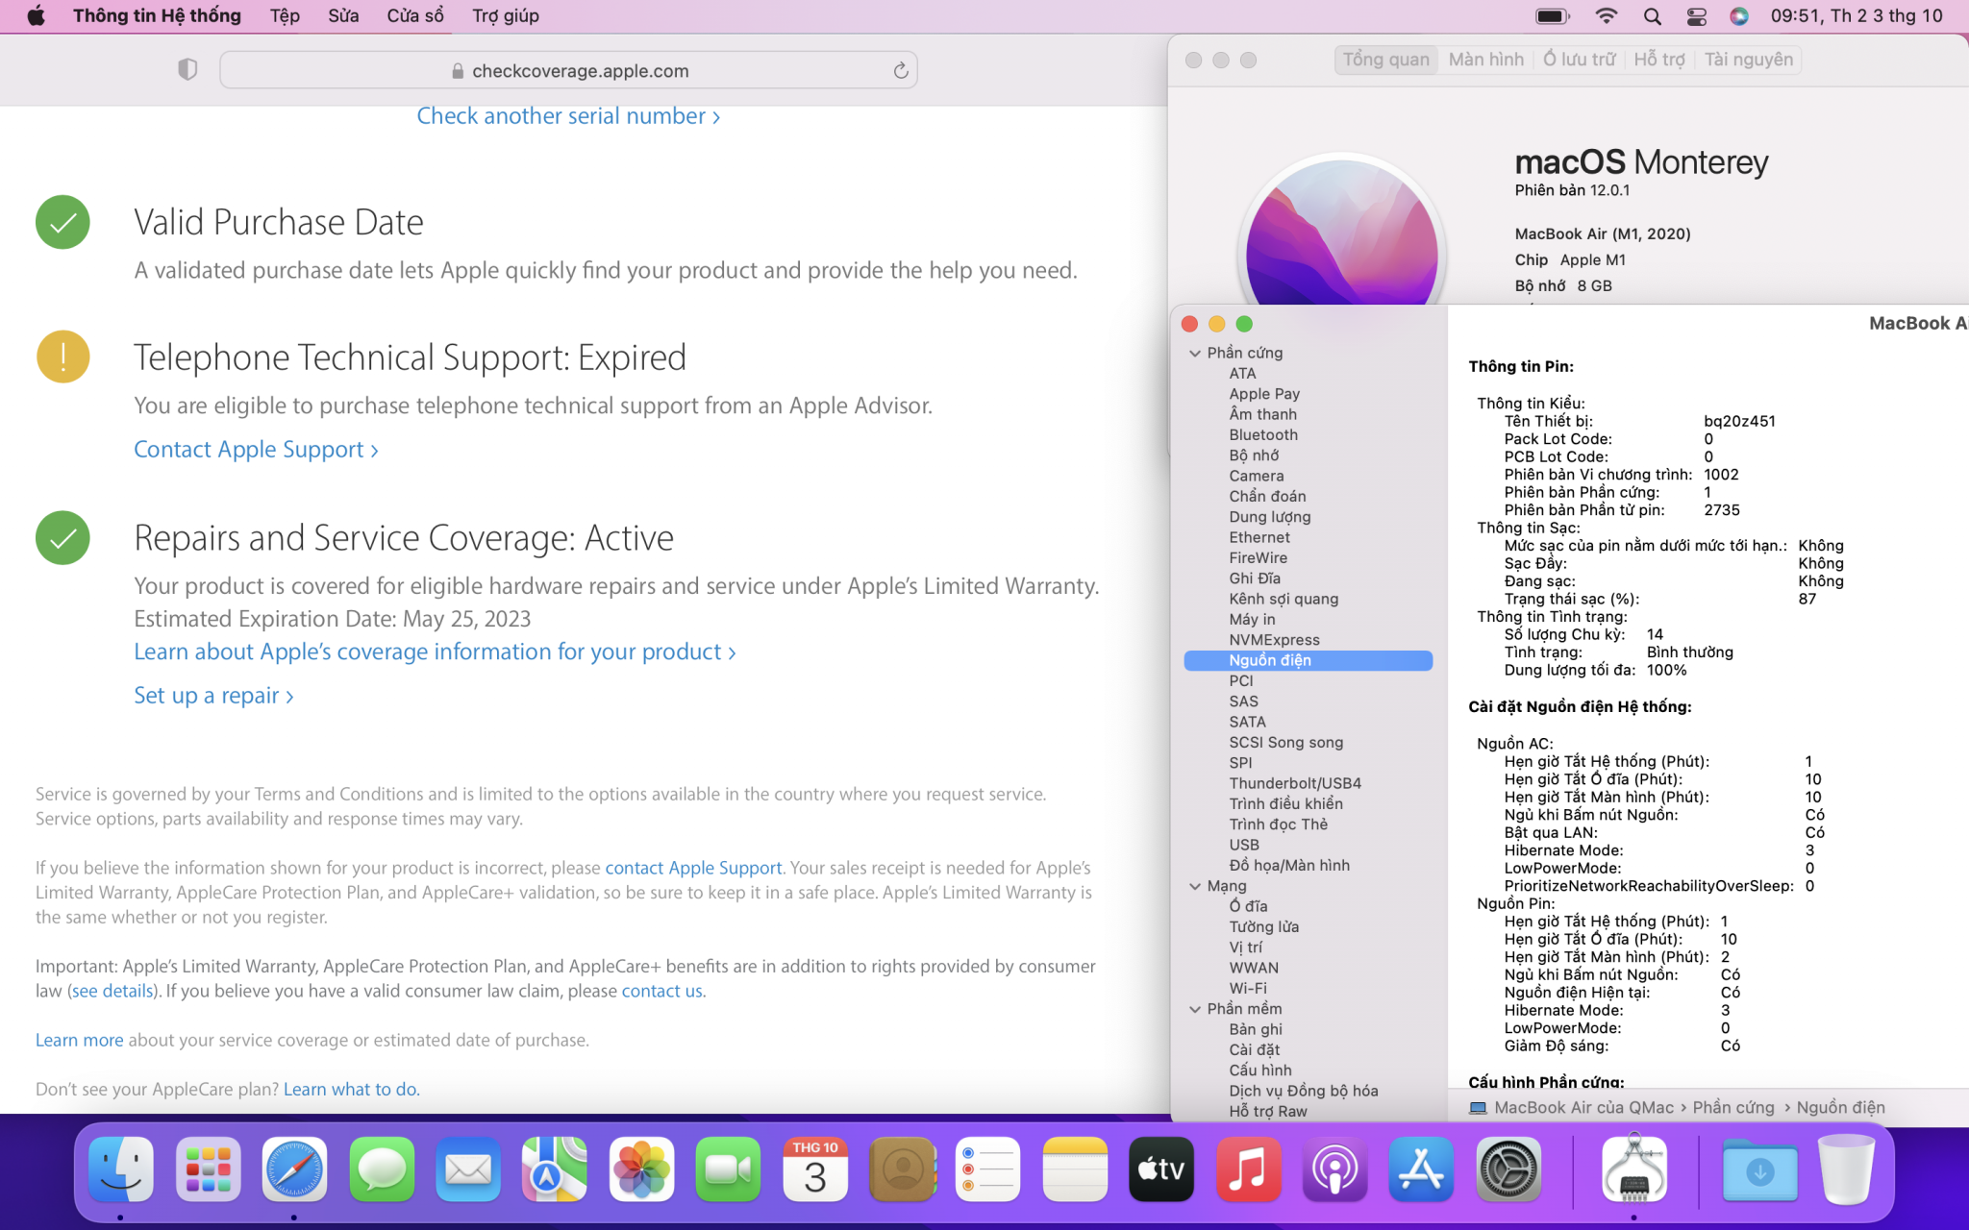The width and height of the screenshot is (1969, 1230).
Task: Launch Photos from the Dock
Action: (641, 1169)
